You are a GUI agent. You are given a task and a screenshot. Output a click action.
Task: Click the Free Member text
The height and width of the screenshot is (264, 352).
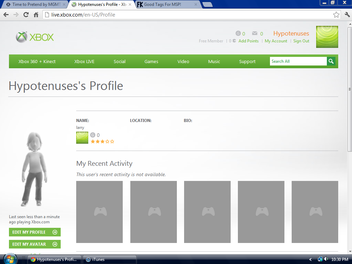211,41
